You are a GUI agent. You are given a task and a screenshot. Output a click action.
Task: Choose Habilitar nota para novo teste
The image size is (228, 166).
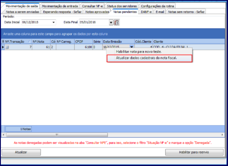point(149,51)
